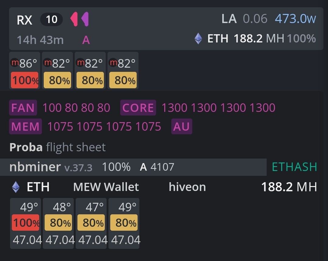Click the nbminer miner name
The width and height of the screenshot is (328, 261).
(35, 167)
